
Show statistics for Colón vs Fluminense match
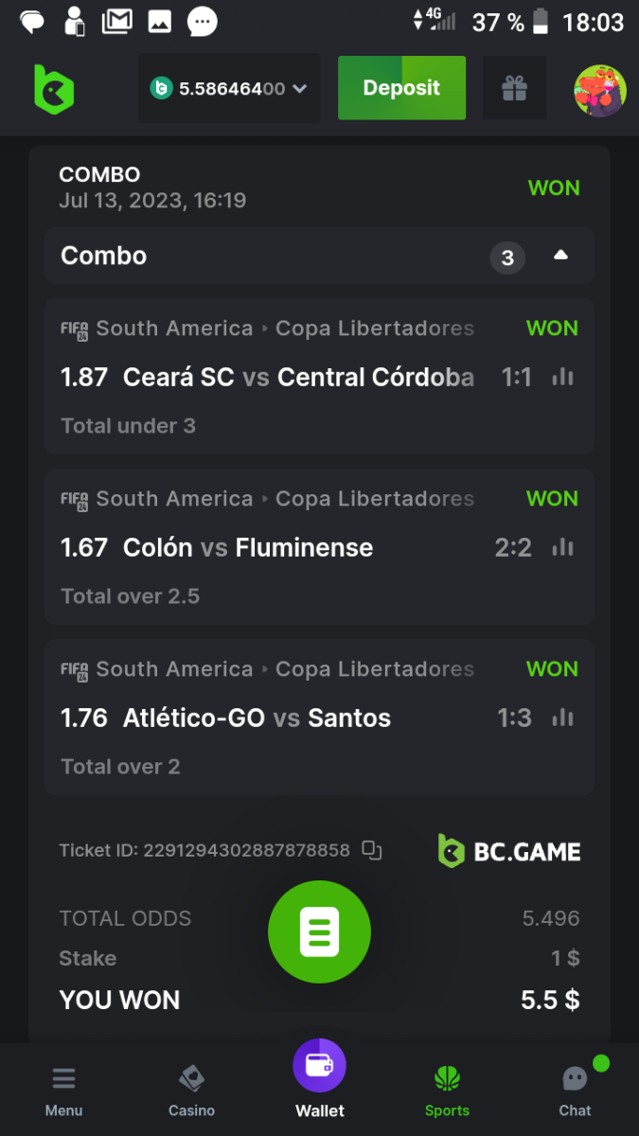coord(563,547)
